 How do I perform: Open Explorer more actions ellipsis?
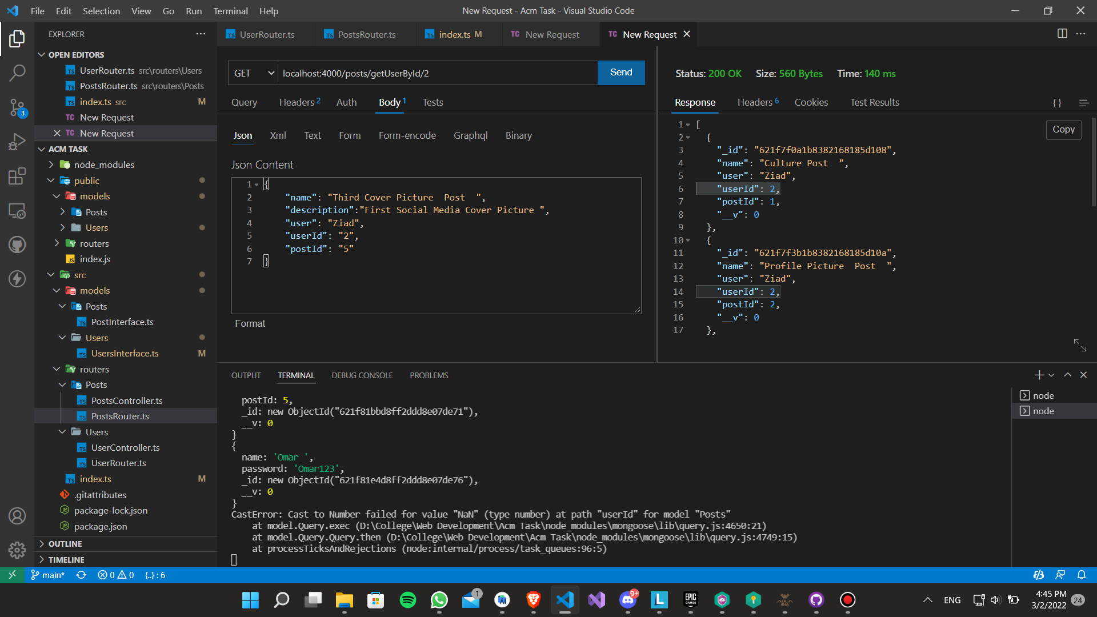(201, 34)
